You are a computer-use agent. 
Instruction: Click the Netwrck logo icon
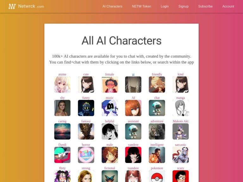12,6
